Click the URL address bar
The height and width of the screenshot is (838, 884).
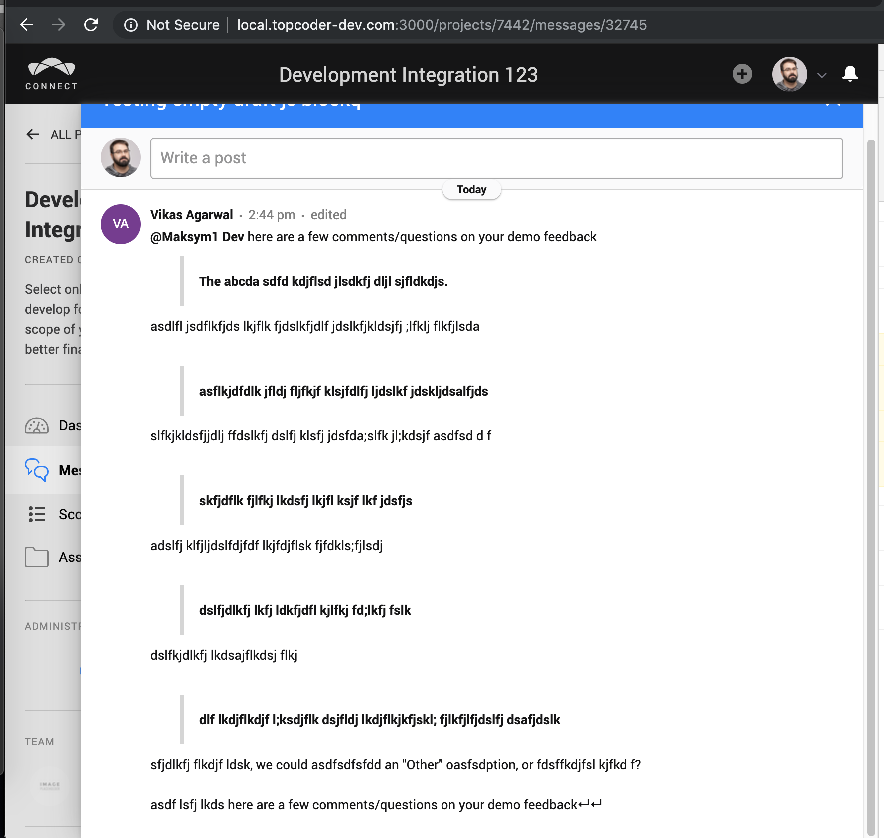[x=442, y=25]
